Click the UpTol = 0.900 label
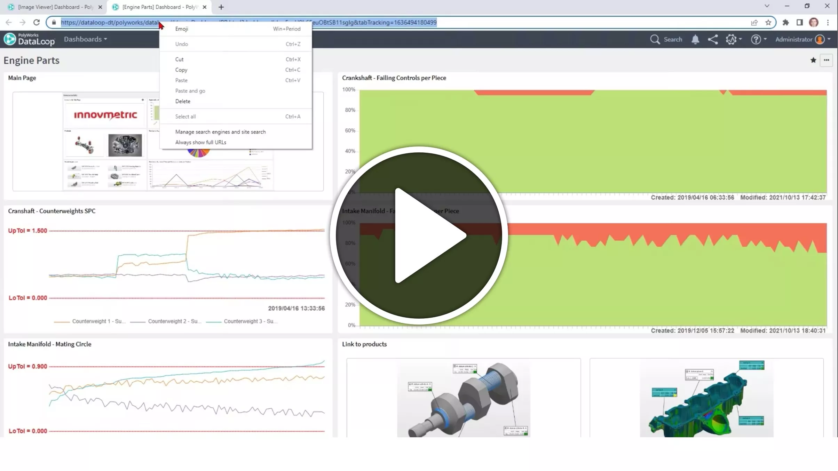This screenshot has width=838, height=471. (x=27, y=366)
